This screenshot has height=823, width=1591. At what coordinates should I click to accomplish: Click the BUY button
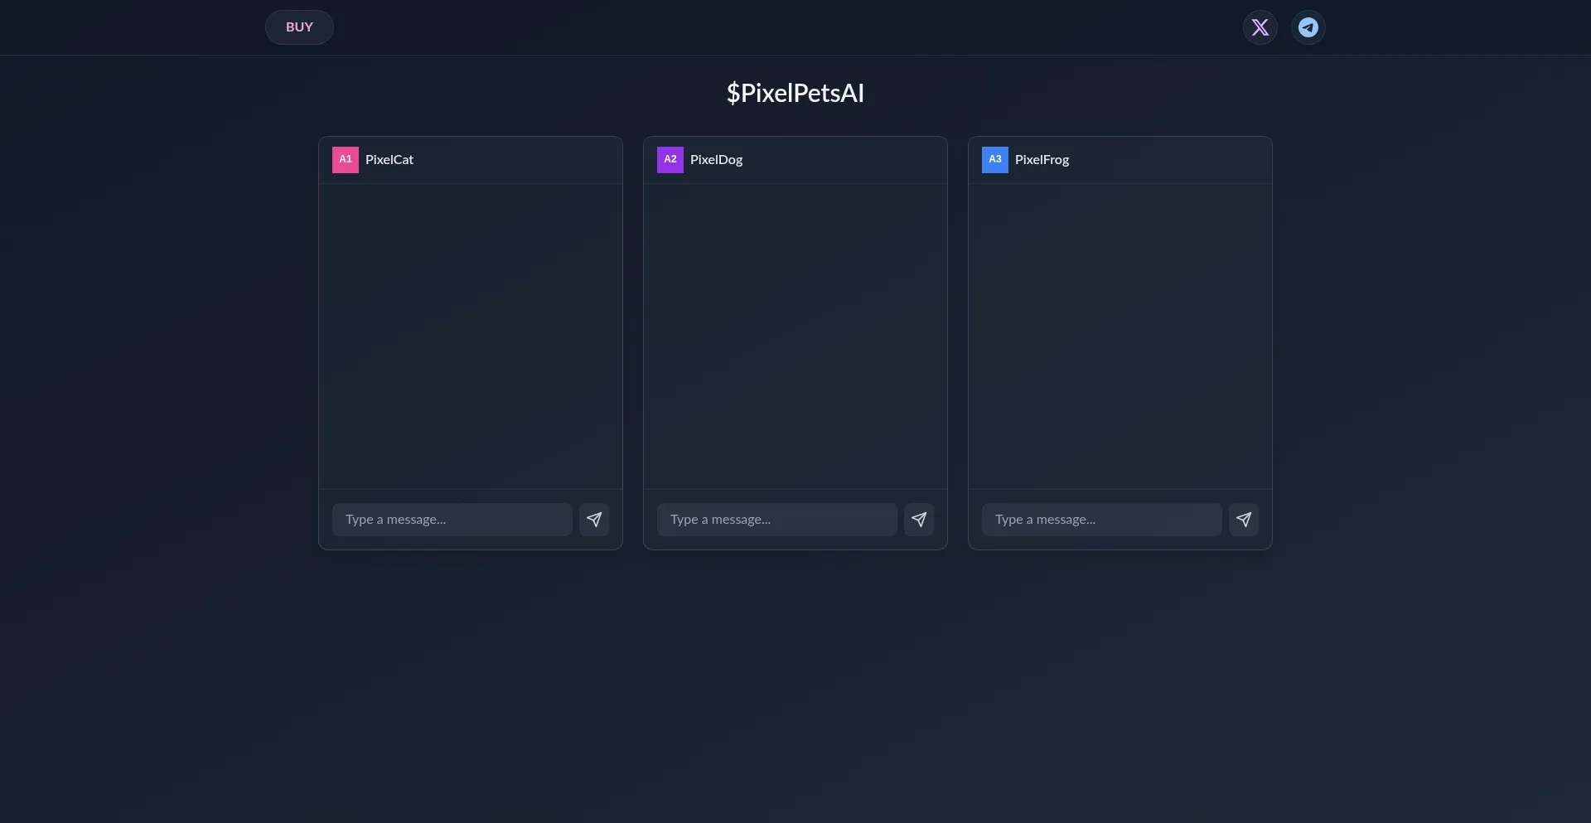pyautogui.click(x=299, y=27)
